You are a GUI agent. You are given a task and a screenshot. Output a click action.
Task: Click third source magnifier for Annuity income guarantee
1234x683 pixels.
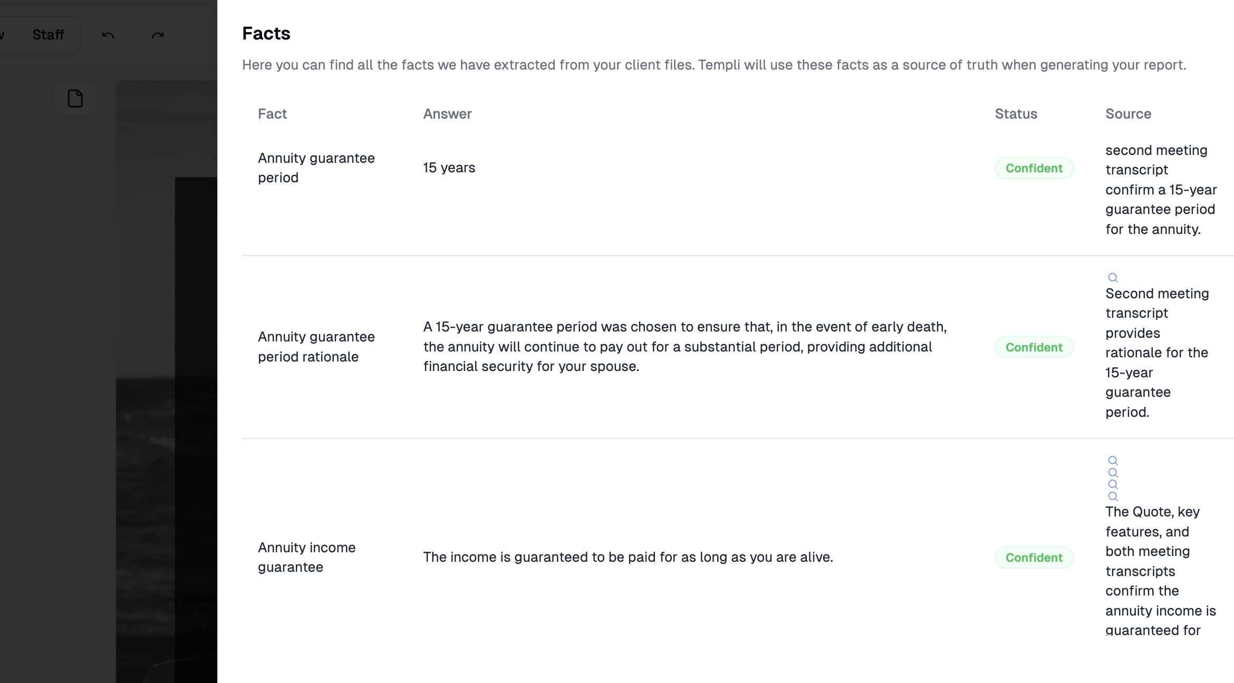coord(1113,484)
